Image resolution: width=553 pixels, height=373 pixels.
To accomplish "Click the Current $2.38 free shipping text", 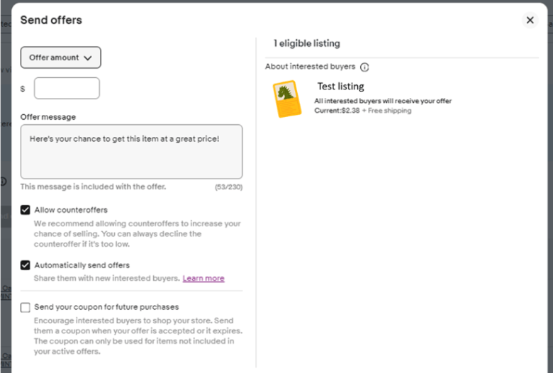I will coord(362,111).
